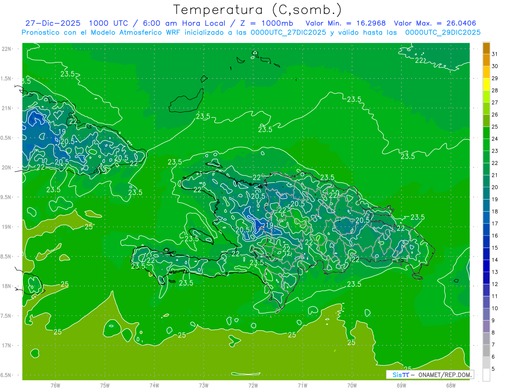Click the brown-orange swatch above legend value 31
The width and height of the screenshot is (506, 391).
(x=486, y=48)
